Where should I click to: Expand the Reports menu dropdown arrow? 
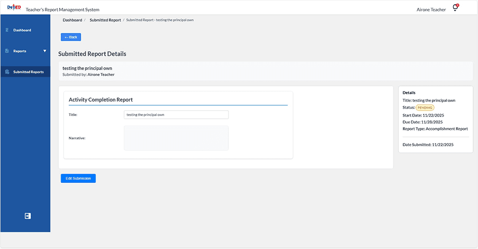click(x=45, y=51)
